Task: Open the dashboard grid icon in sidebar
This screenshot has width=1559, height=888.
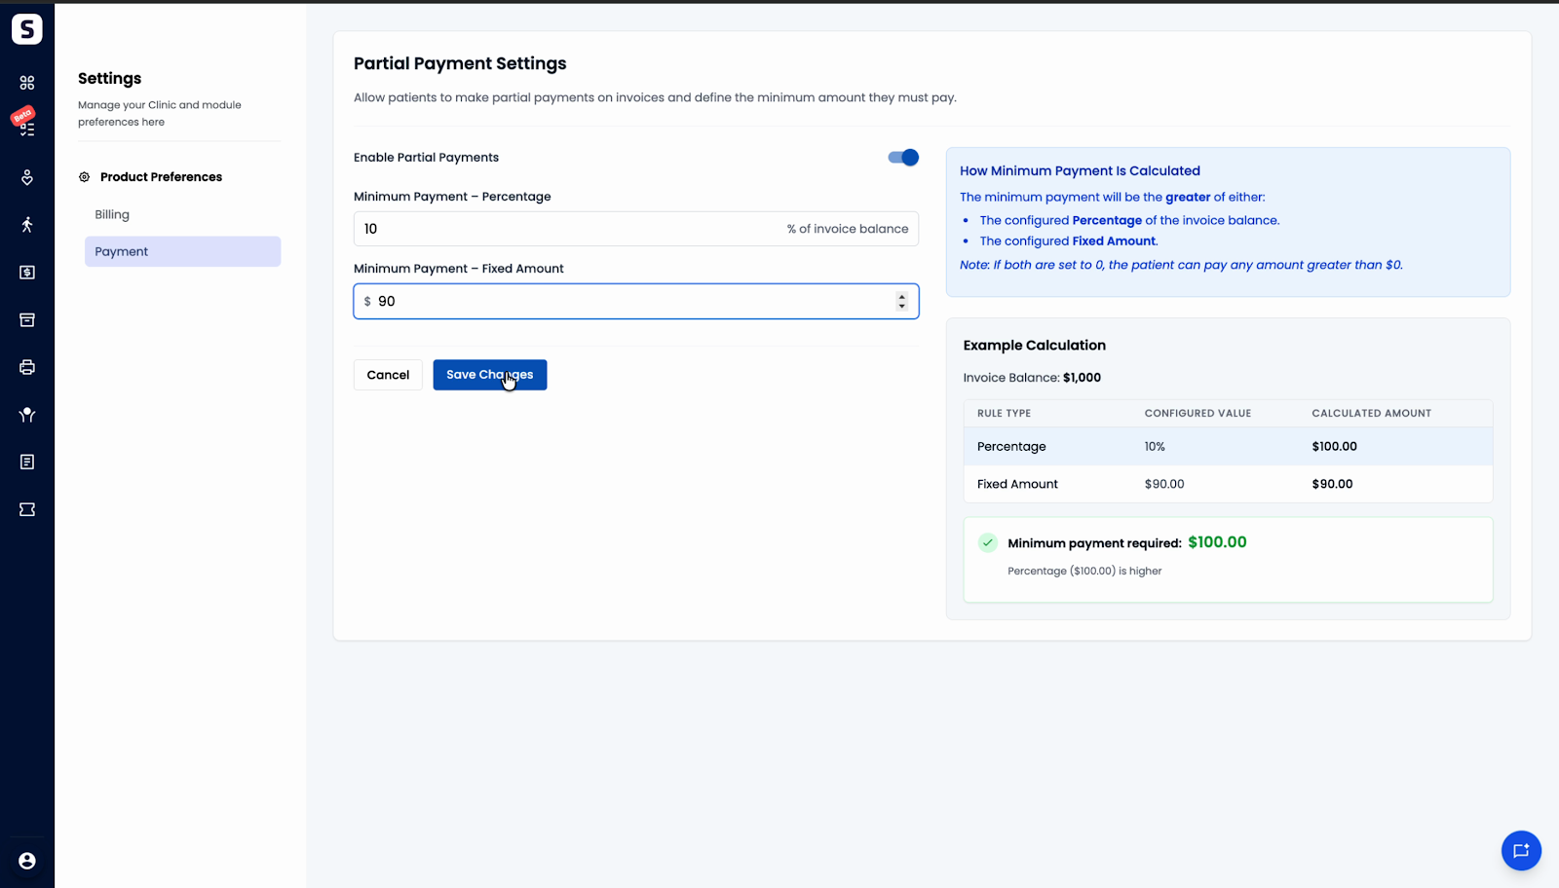Action: [27, 83]
